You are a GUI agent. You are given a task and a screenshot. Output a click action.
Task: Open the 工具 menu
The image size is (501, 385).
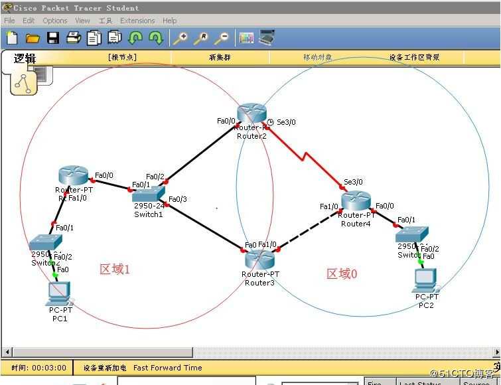[106, 21]
